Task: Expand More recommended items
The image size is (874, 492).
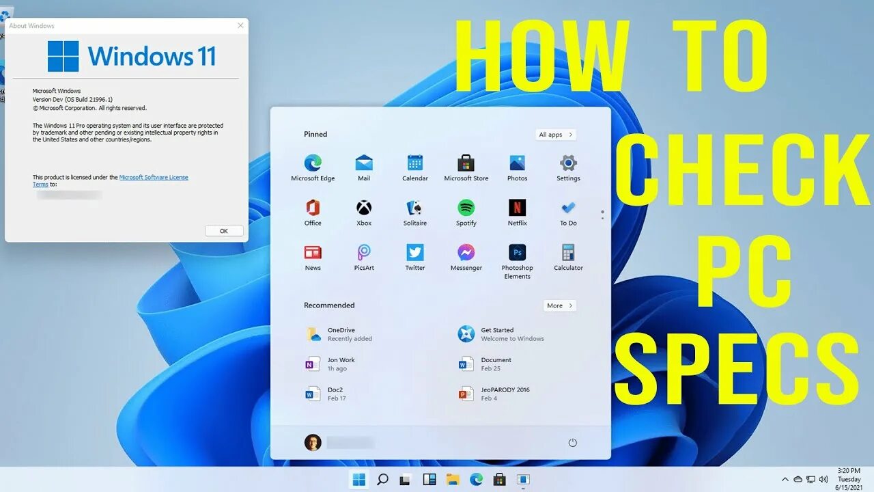Action: click(560, 305)
